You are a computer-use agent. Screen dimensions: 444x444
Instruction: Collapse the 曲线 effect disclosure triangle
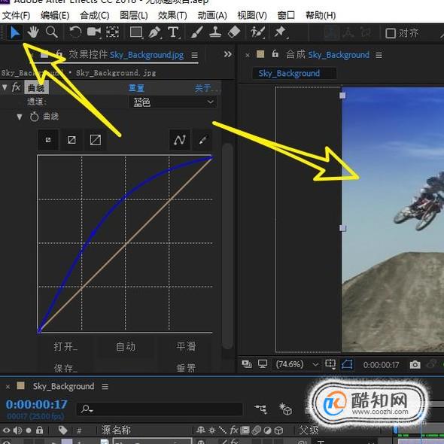coord(5,87)
